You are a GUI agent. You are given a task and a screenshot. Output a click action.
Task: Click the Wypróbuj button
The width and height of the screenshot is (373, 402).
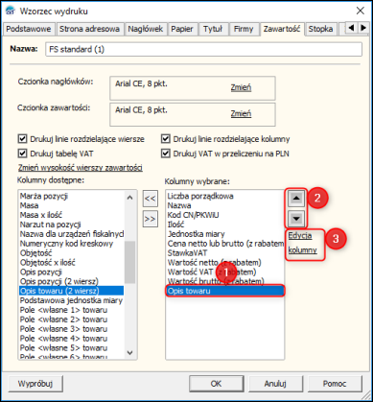pos(35,384)
